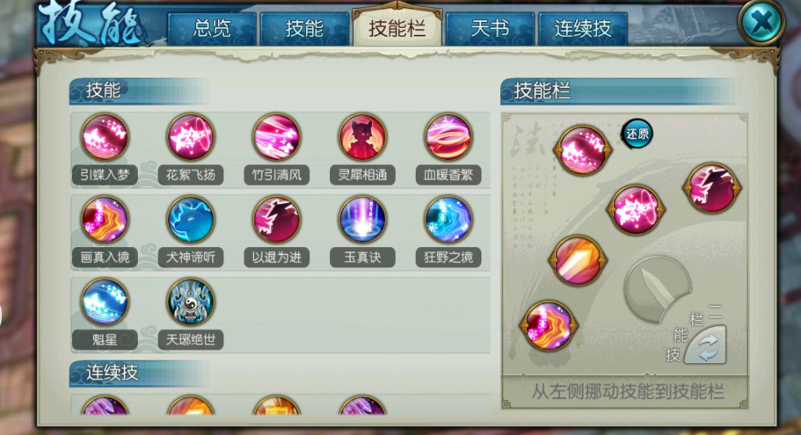Open the 技能 tab
Viewport: 801px width, 435px height.
click(x=304, y=29)
